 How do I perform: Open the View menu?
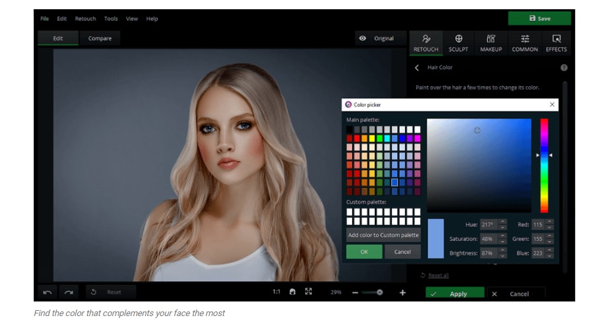pyautogui.click(x=132, y=18)
